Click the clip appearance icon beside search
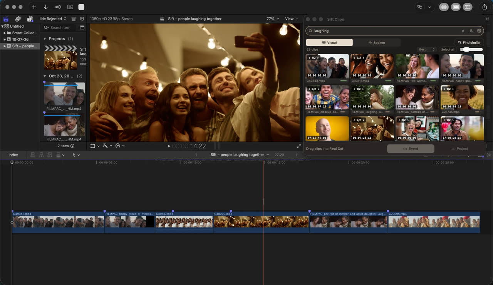Viewport: 493px width, 285px height. click(x=82, y=28)
